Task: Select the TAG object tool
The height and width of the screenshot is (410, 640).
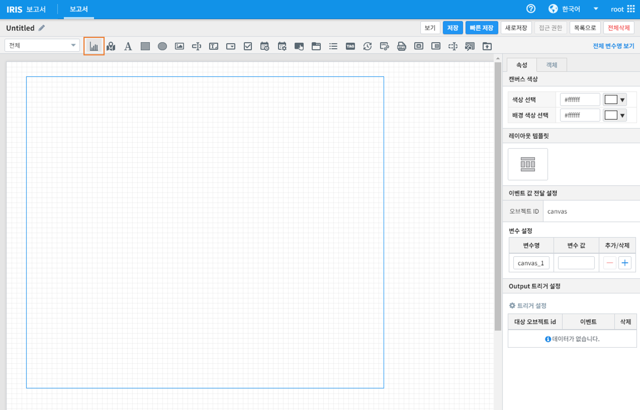Action: tap(350, 46)
